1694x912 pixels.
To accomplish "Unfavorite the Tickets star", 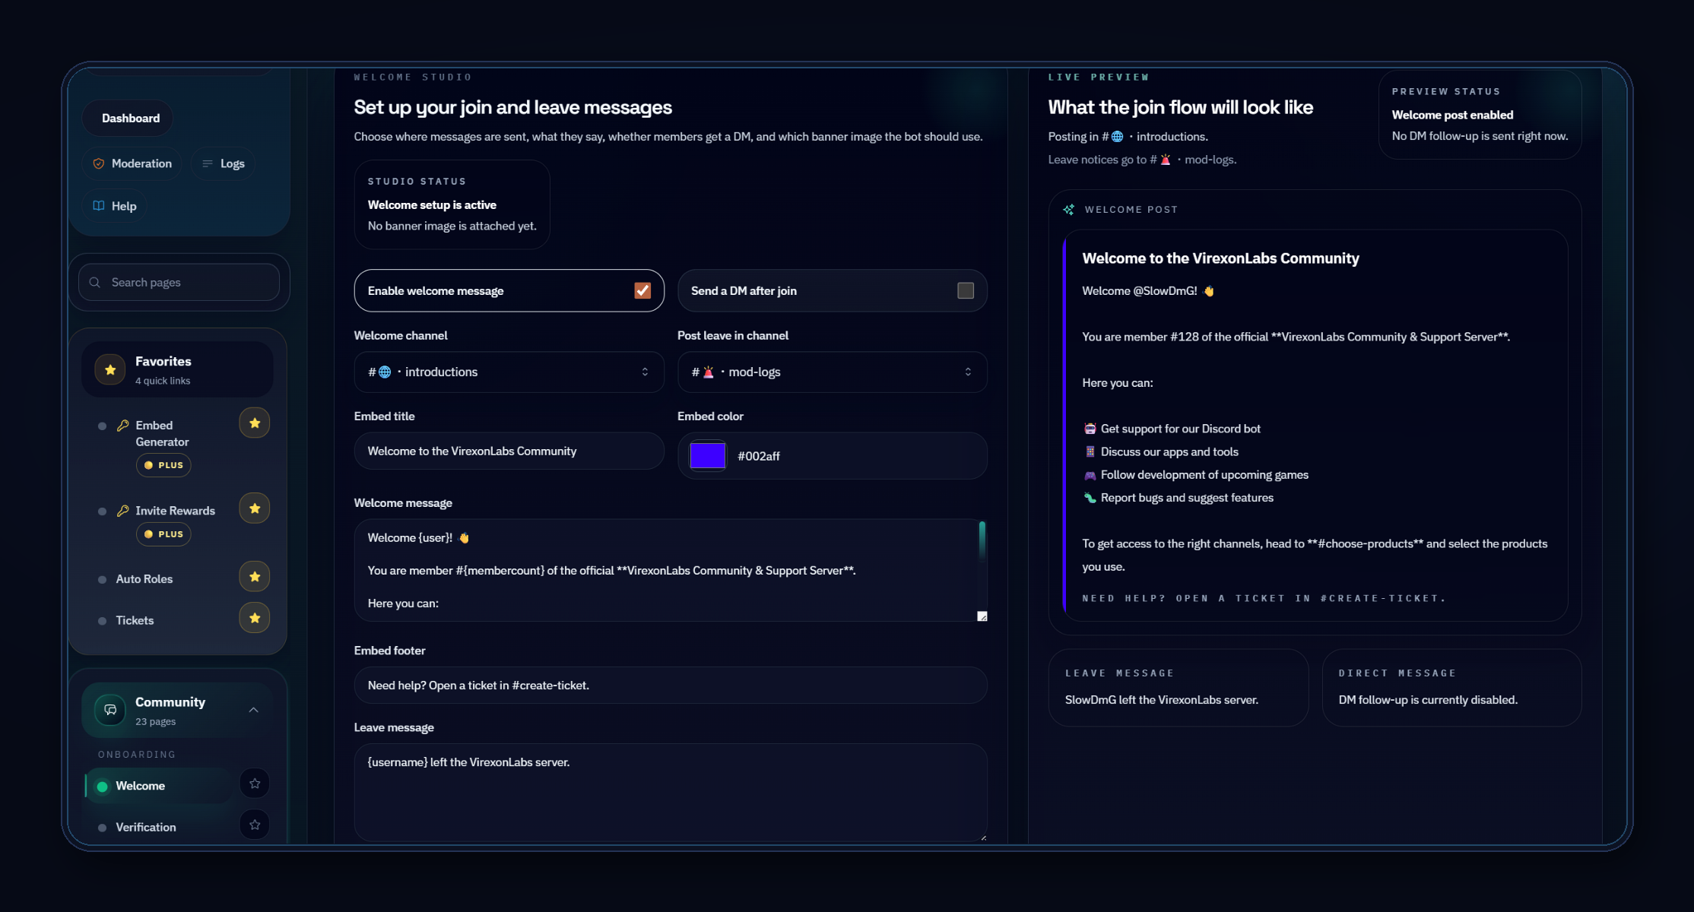I will point(255,618).
